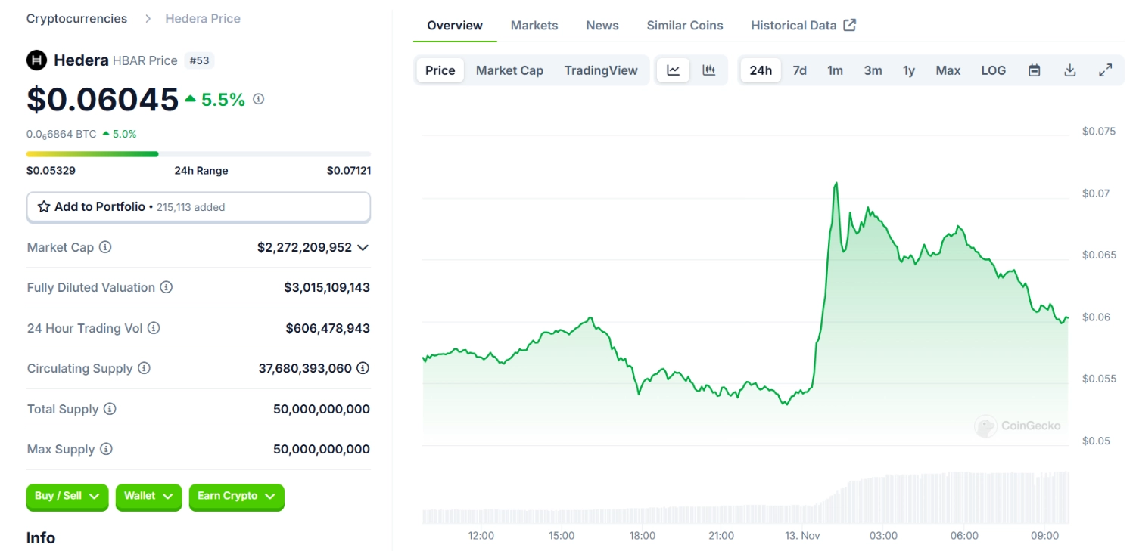
Task: Click the Info section heading
Action: 41,538
